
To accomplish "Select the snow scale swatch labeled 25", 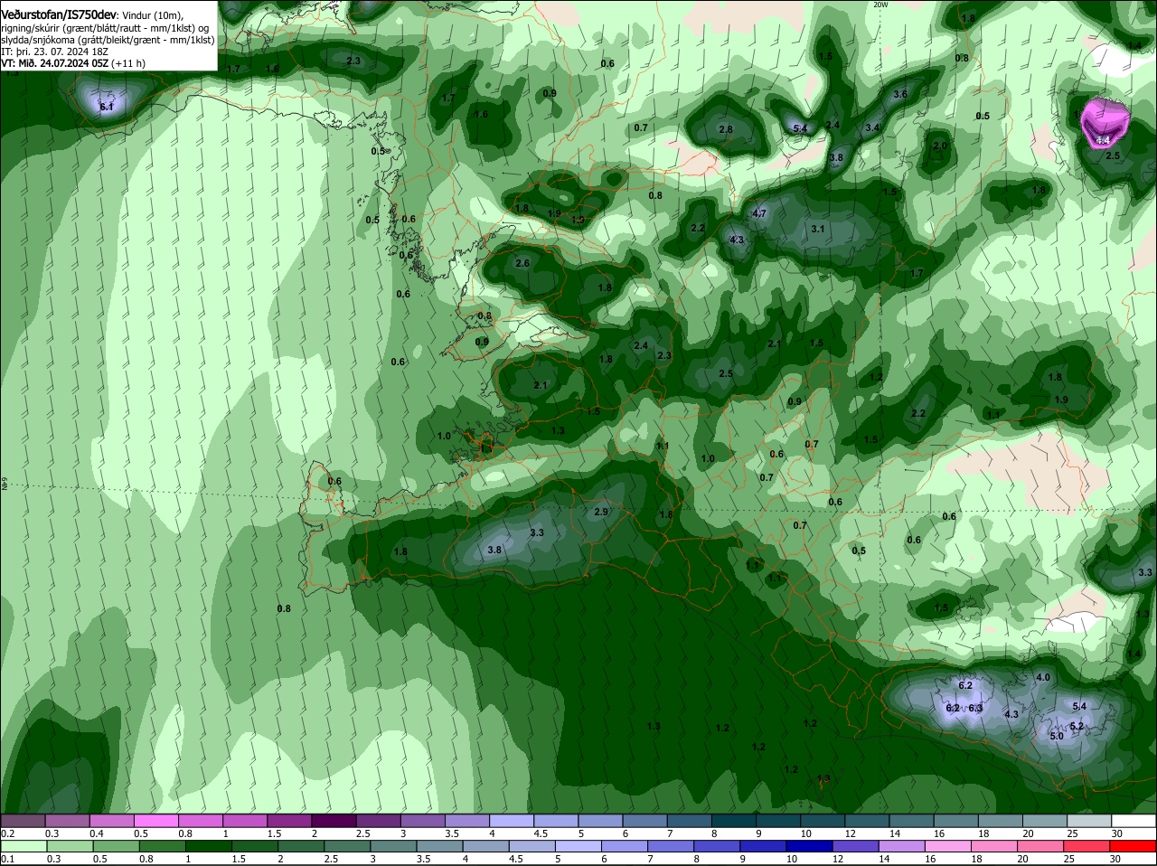I will click(x=1088, y=821).
